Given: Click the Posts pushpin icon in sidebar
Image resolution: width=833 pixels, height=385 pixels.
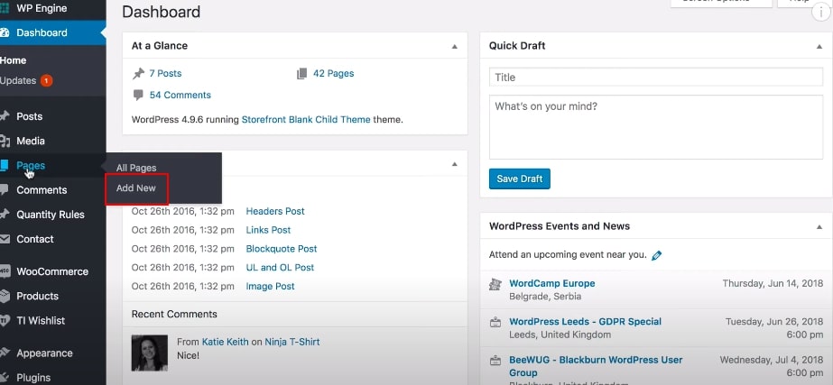Looking at the screenshot, I should click(5, 116).
